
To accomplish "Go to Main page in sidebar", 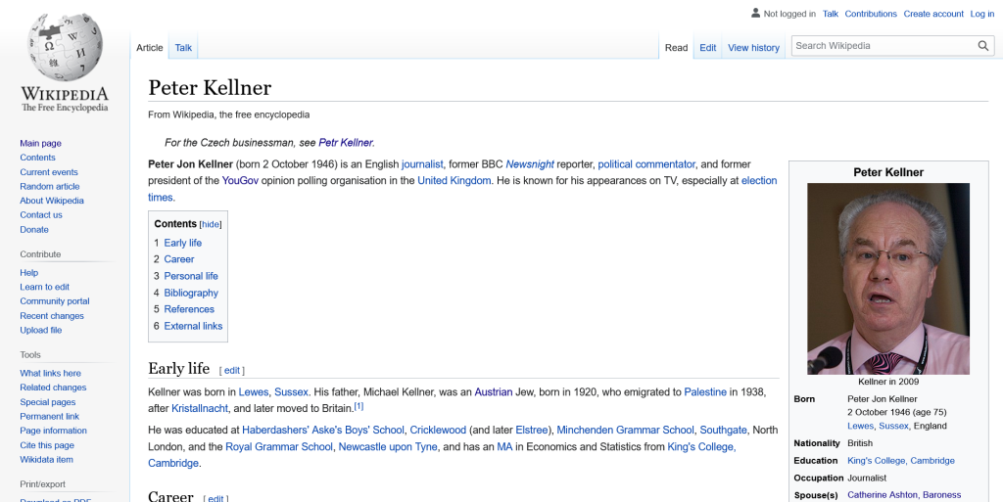I will click(x=41, y=143).
